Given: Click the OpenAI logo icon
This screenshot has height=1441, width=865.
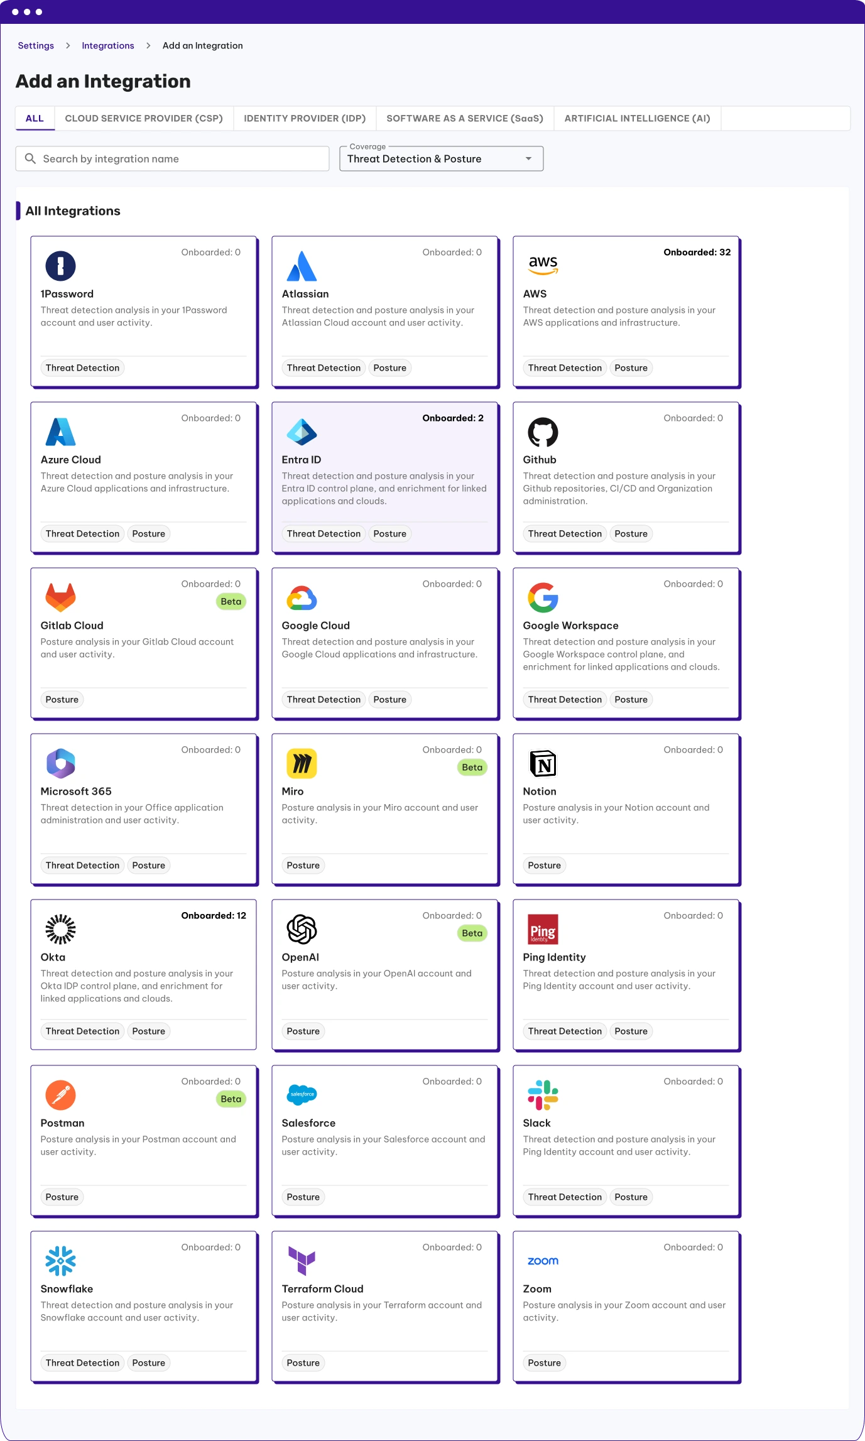Looking at the screenshot, I should point(302,929).
